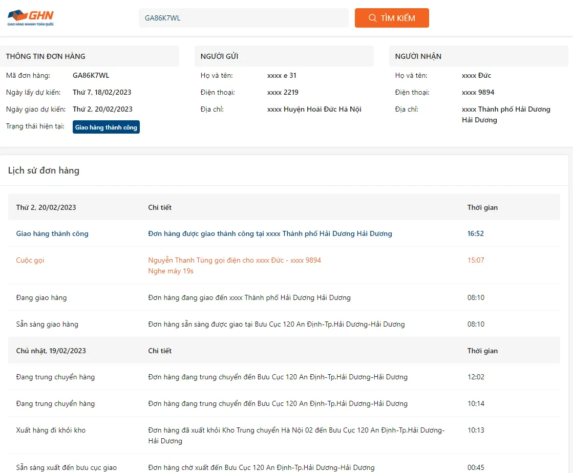Focus the tracking code search field
The width and height of the screenshot is (573, 473).
click(x=243, y=18)
